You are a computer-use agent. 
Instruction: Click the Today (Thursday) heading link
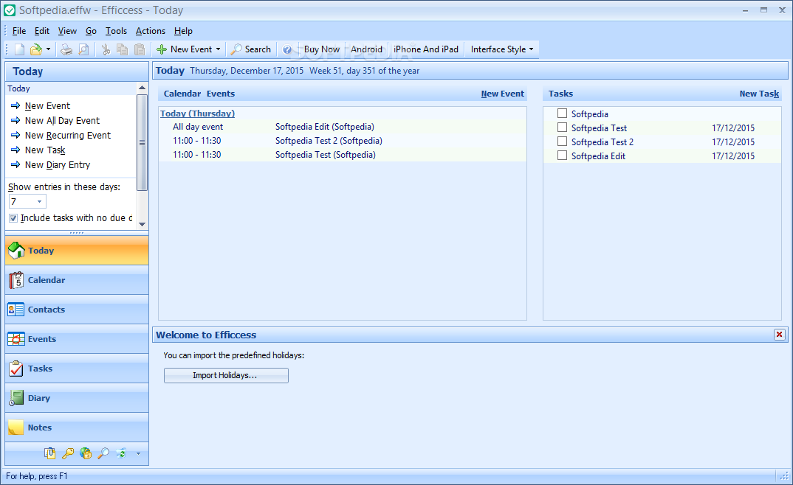(x=197, y=114)
